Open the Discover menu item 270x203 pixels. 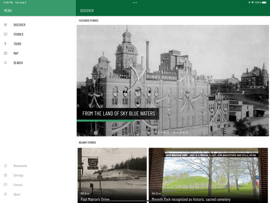pyautogui.click(x=19, y=25)
